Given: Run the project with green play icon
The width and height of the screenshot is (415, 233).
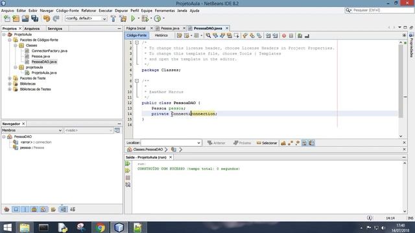Looking at the screenshot, I should 133,19.
